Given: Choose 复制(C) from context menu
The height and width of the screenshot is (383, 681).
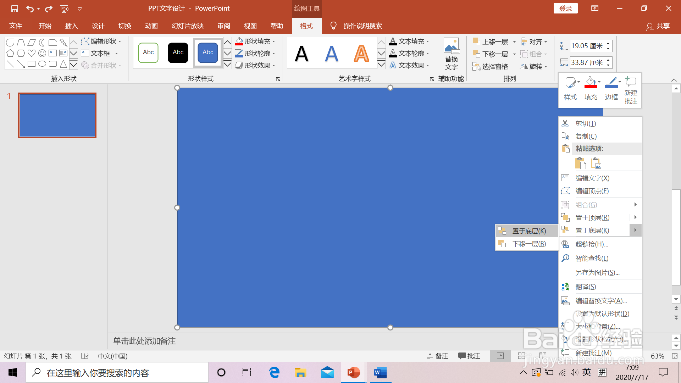Looking at the screenshot, I should (x=600, y=136).
